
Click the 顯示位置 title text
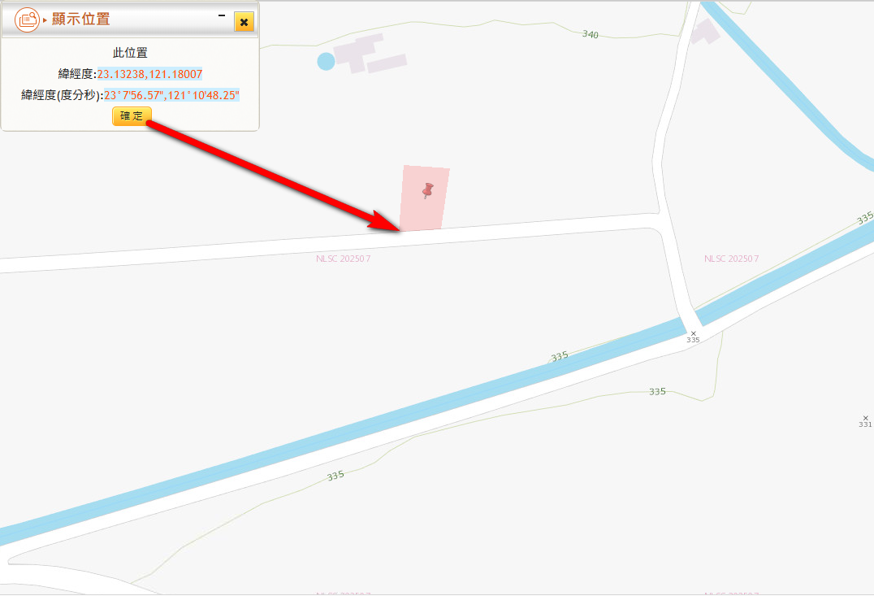coord(81,19)
